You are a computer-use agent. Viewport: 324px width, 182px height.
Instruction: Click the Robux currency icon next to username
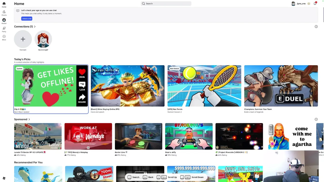(309, 4)
